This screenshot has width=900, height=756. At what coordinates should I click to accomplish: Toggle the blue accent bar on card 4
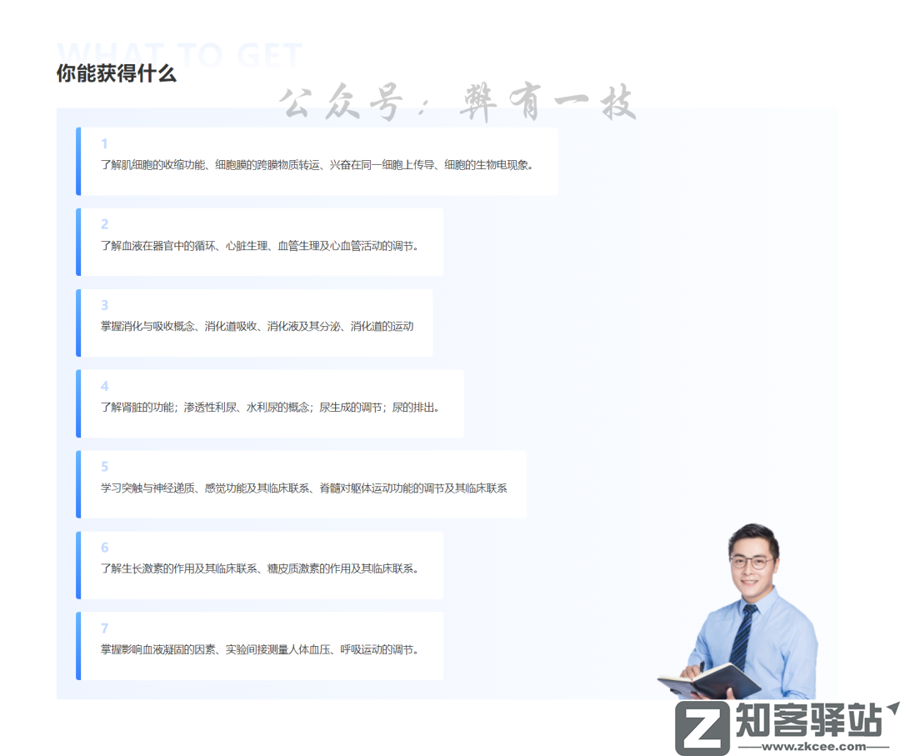tap(78, 403)
